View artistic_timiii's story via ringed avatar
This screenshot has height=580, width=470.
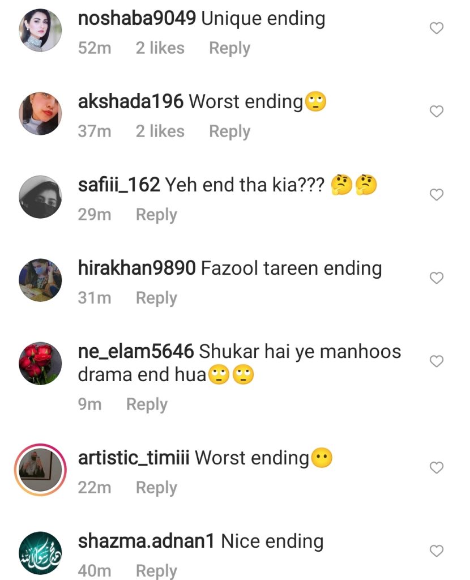[40, 470]
